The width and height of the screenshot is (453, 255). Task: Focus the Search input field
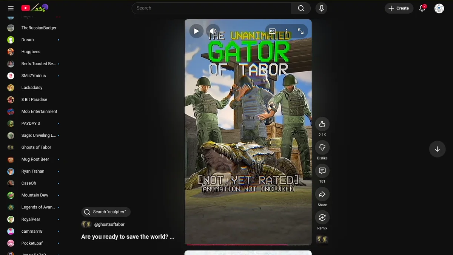tap(211, 8)
